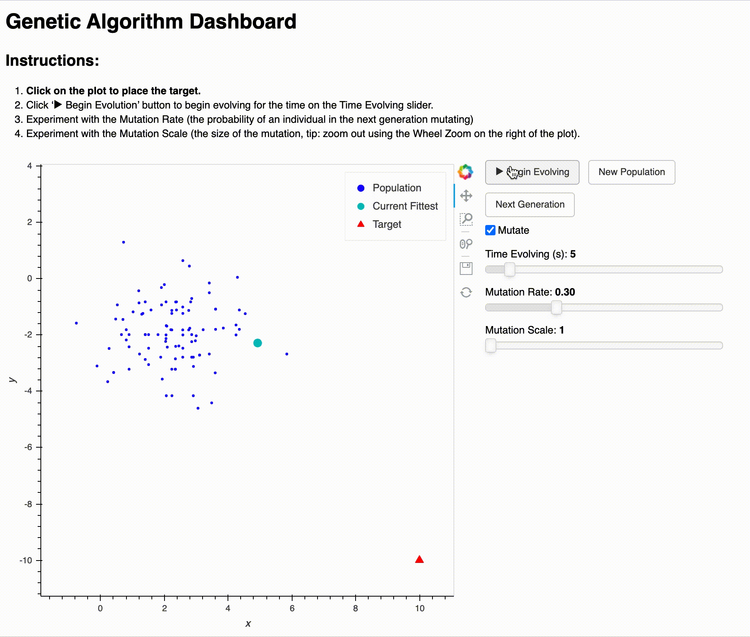Click the red Target triangle marker
This screenshot has height=637, width=750.
[x=419, y=559]
